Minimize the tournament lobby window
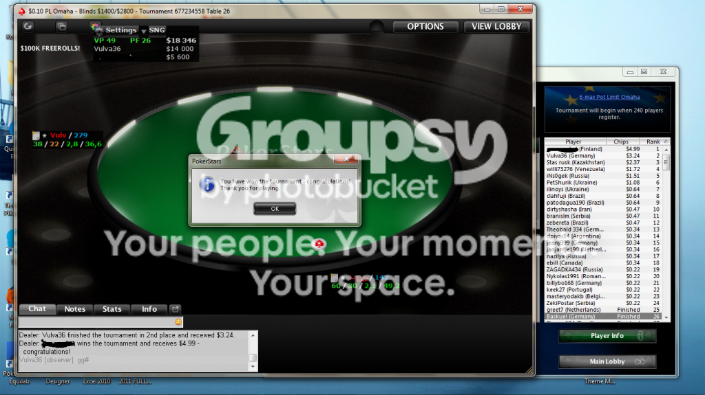The image size is (705, 395). tap(630, 72)
